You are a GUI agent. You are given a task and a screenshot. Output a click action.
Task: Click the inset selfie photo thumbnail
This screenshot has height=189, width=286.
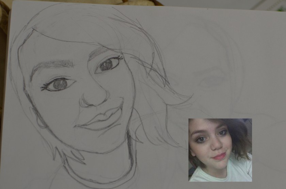(x=220, y=150)
